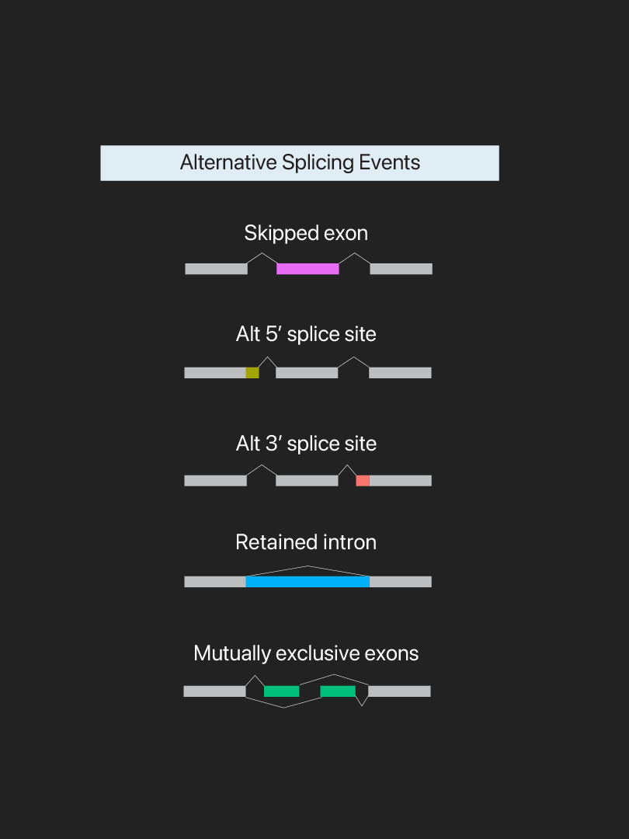Viewport: 629px width, 839px height.
Task: Select the "Skipped exon" label
Action: (306, 233)
